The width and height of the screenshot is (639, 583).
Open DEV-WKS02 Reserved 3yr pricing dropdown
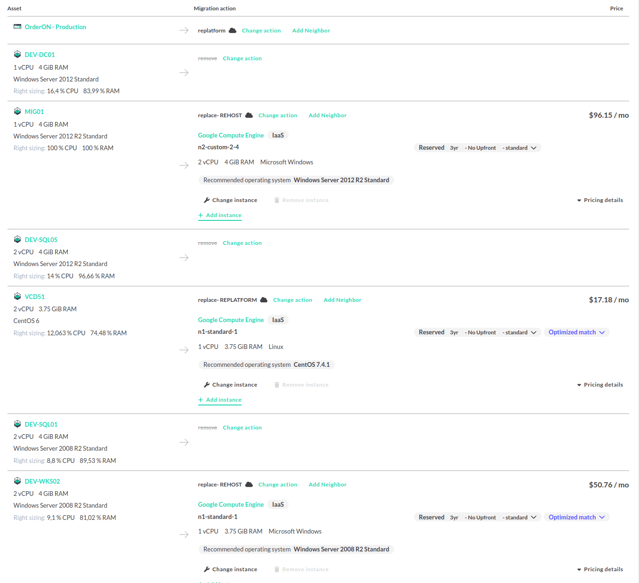pos(477,517)
